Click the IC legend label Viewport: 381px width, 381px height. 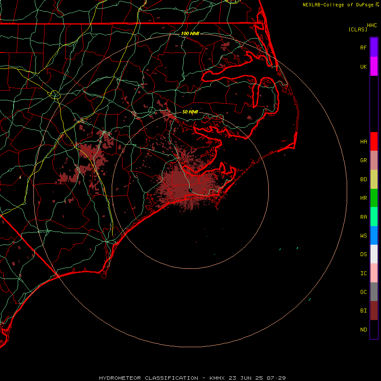(363, 273)
